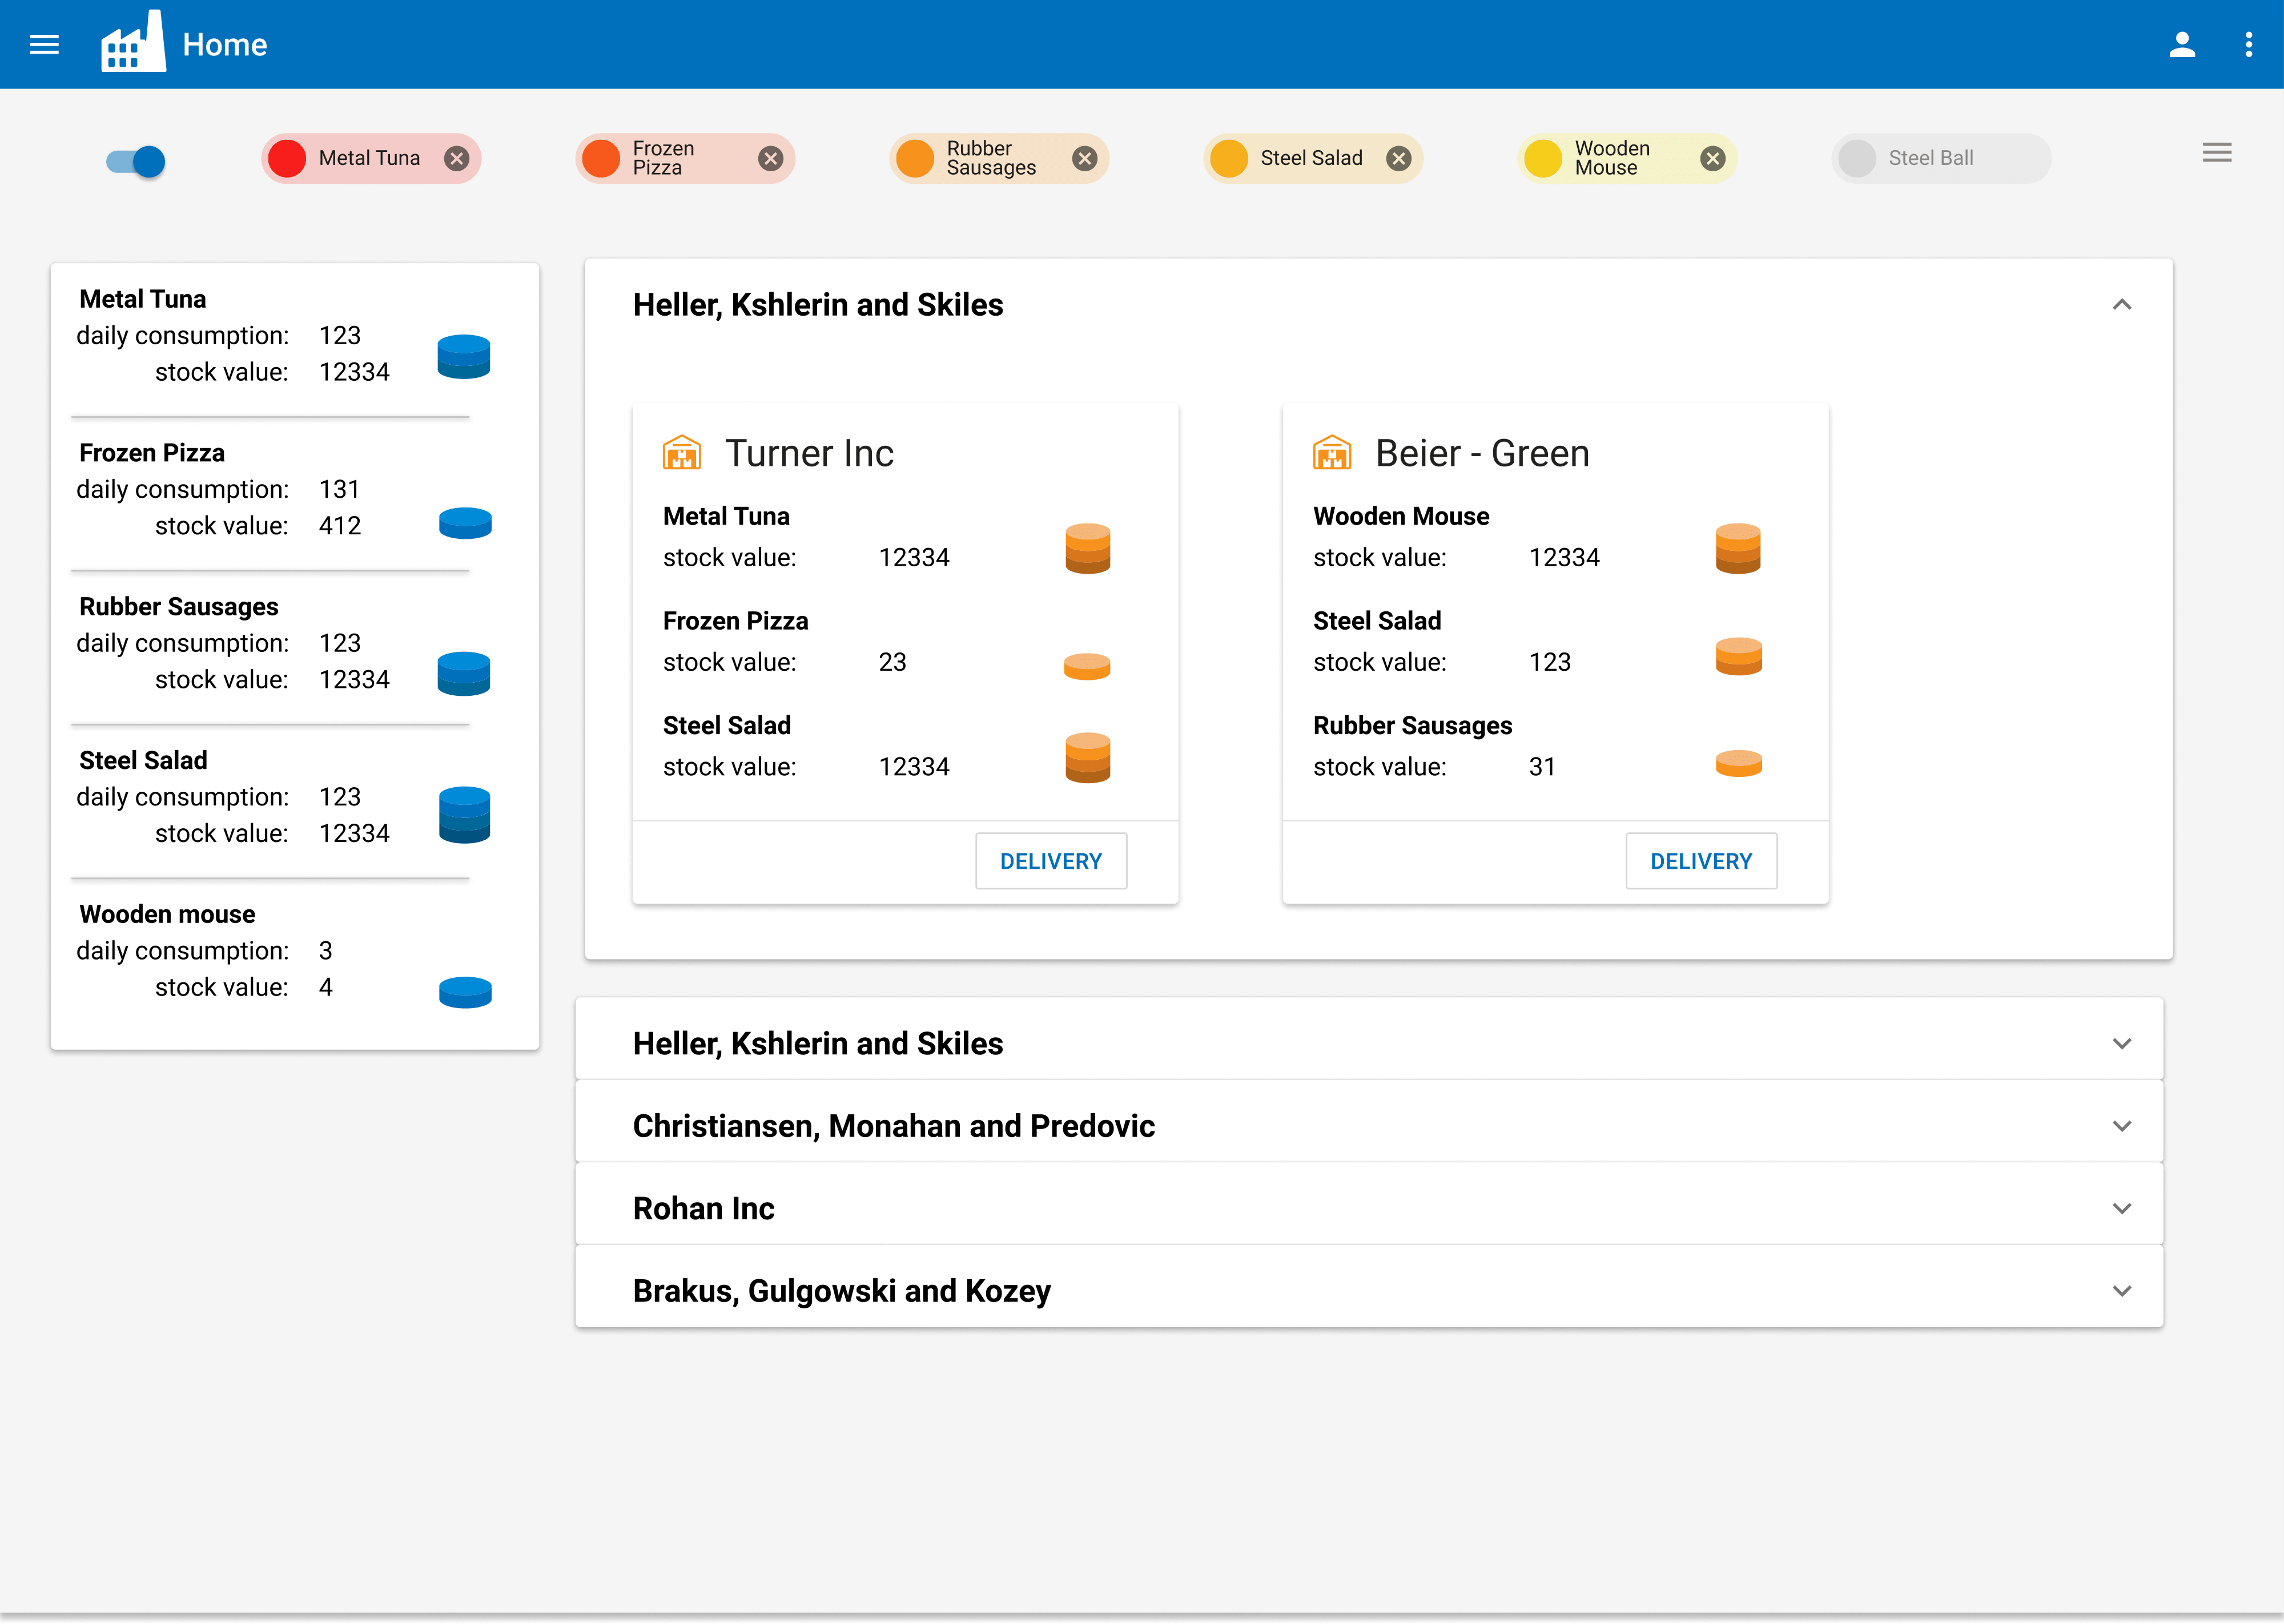Collapse the expanded Heller, Kshlerin and Skiles panel
2284x1624 pixels.
click(2121, 305)
